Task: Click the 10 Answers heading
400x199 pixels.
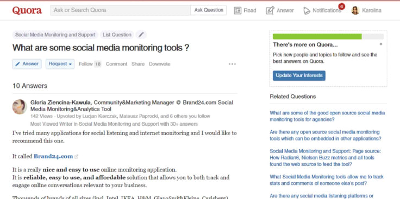Action: click(x=30, y=86)
